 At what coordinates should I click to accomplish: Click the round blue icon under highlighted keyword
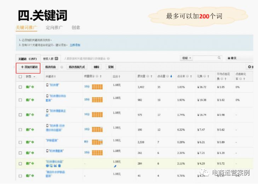tap(47, 166)
